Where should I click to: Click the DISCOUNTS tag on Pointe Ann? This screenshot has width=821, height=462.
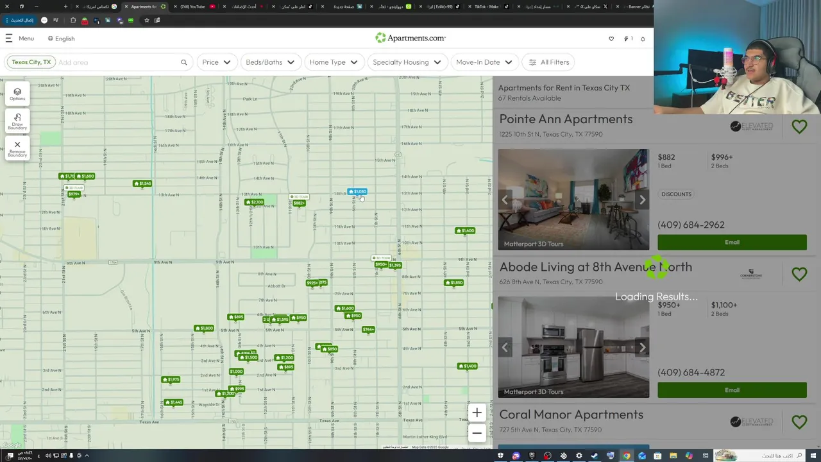coord(676,194)
